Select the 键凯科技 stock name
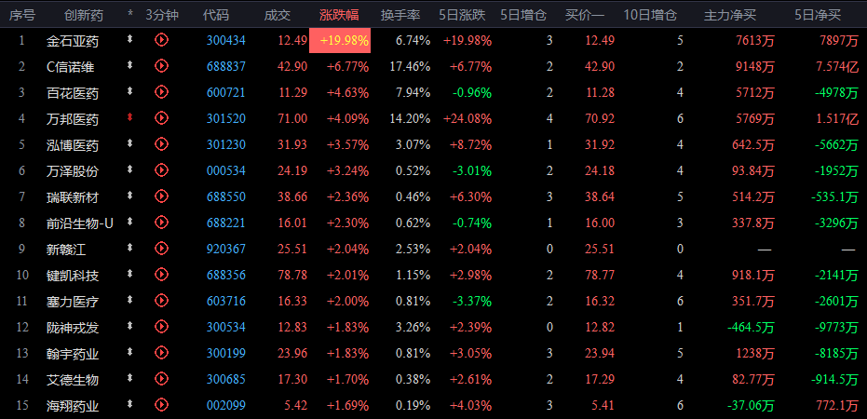This screenshot has height=419, width=867. click(73, 276)
